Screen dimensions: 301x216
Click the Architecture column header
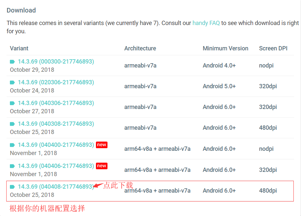140,48
